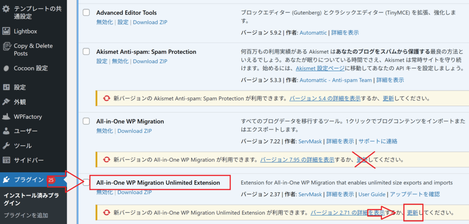The height and width of the screenshot is (224, 469).
Task: Click ServMask author of Unlimited Extension
Action: pos(310,194)
